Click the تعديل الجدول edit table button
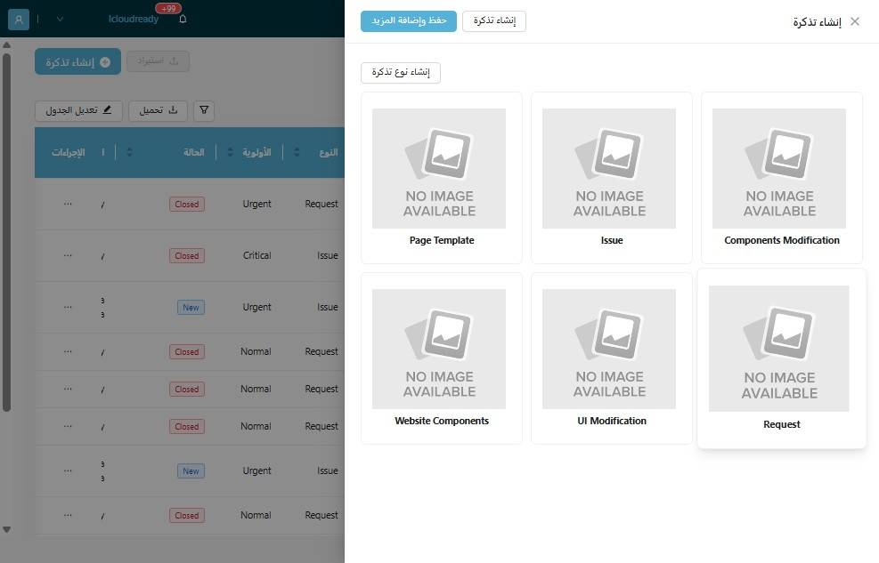 pos(78,110)
